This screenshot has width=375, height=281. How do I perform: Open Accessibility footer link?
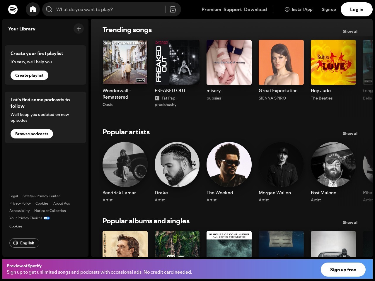19,211
